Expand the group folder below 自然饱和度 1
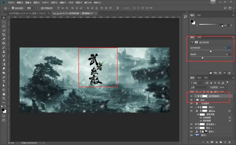236x145 pixels. click(x=195, y=100)
